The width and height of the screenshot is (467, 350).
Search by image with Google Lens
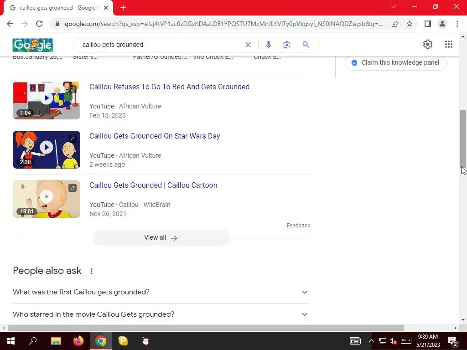click(286, 45)
